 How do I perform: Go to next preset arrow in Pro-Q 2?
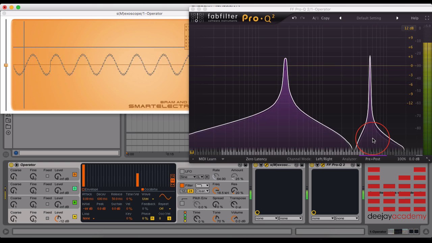tap(397, 18)
